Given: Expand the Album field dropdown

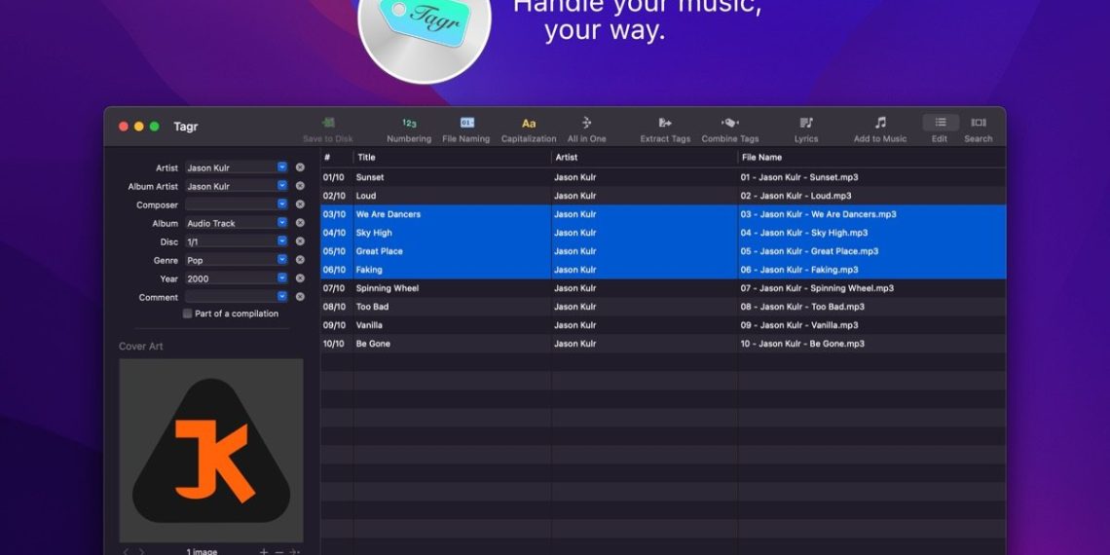Looking at the screenshot, I should click(282, 223).
